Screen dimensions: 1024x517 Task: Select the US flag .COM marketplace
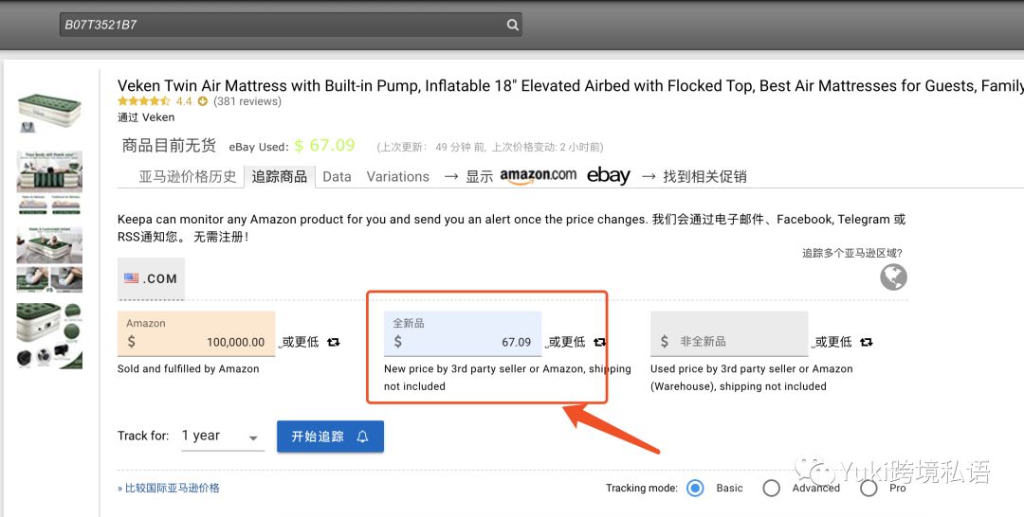pos(151,278)
